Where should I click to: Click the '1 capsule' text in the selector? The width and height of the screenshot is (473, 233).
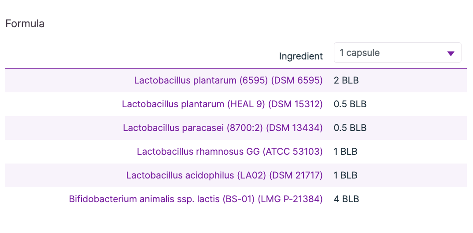(359, 53)
